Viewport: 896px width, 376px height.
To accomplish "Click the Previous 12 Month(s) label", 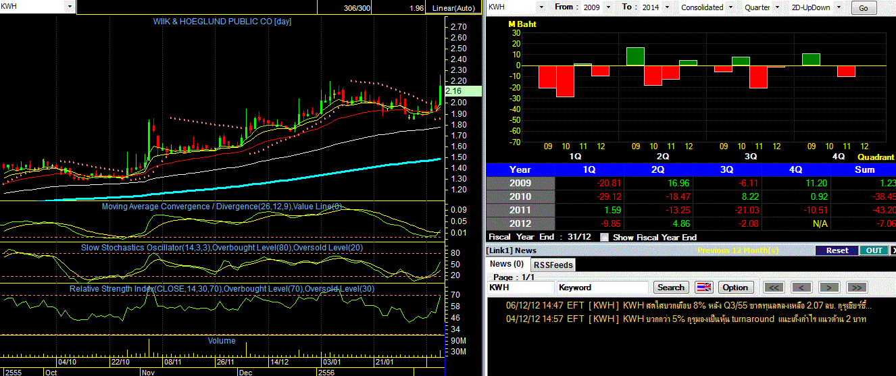I will (x=738, y=250).
